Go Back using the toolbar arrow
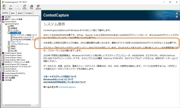 click(11, 7)
